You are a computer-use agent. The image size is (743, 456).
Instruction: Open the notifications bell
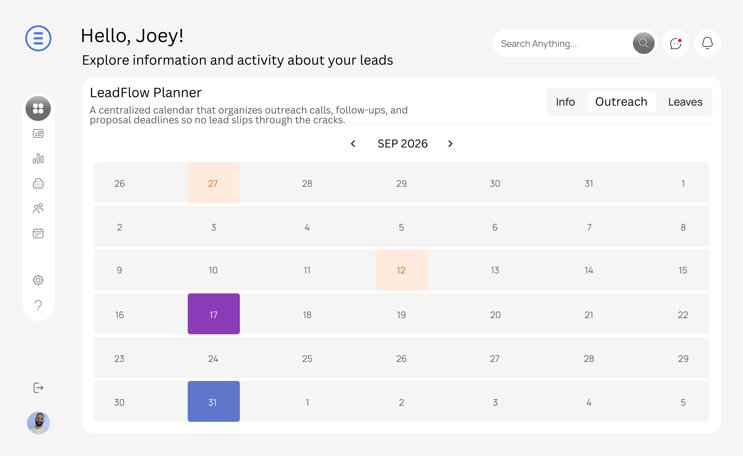[x=707, y=44]
